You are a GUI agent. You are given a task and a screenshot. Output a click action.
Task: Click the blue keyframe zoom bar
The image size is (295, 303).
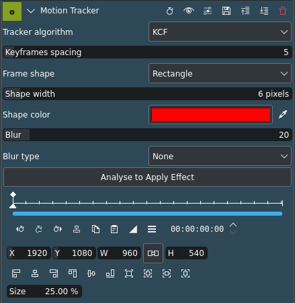[x=147, y=214]
